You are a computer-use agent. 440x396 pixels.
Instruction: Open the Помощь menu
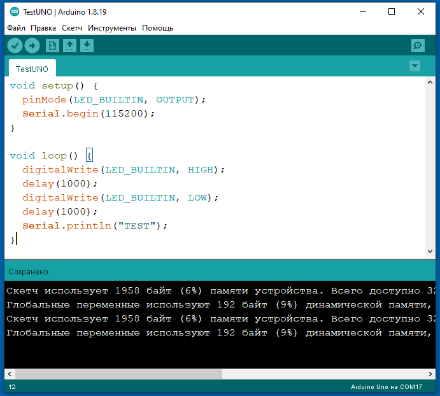pos(158,28)
